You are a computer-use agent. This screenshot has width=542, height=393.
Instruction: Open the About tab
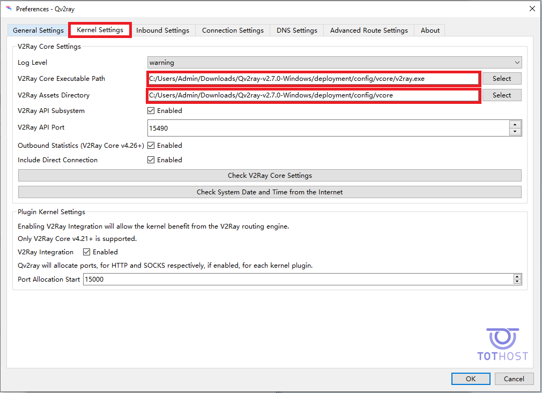tap(430, 31)
